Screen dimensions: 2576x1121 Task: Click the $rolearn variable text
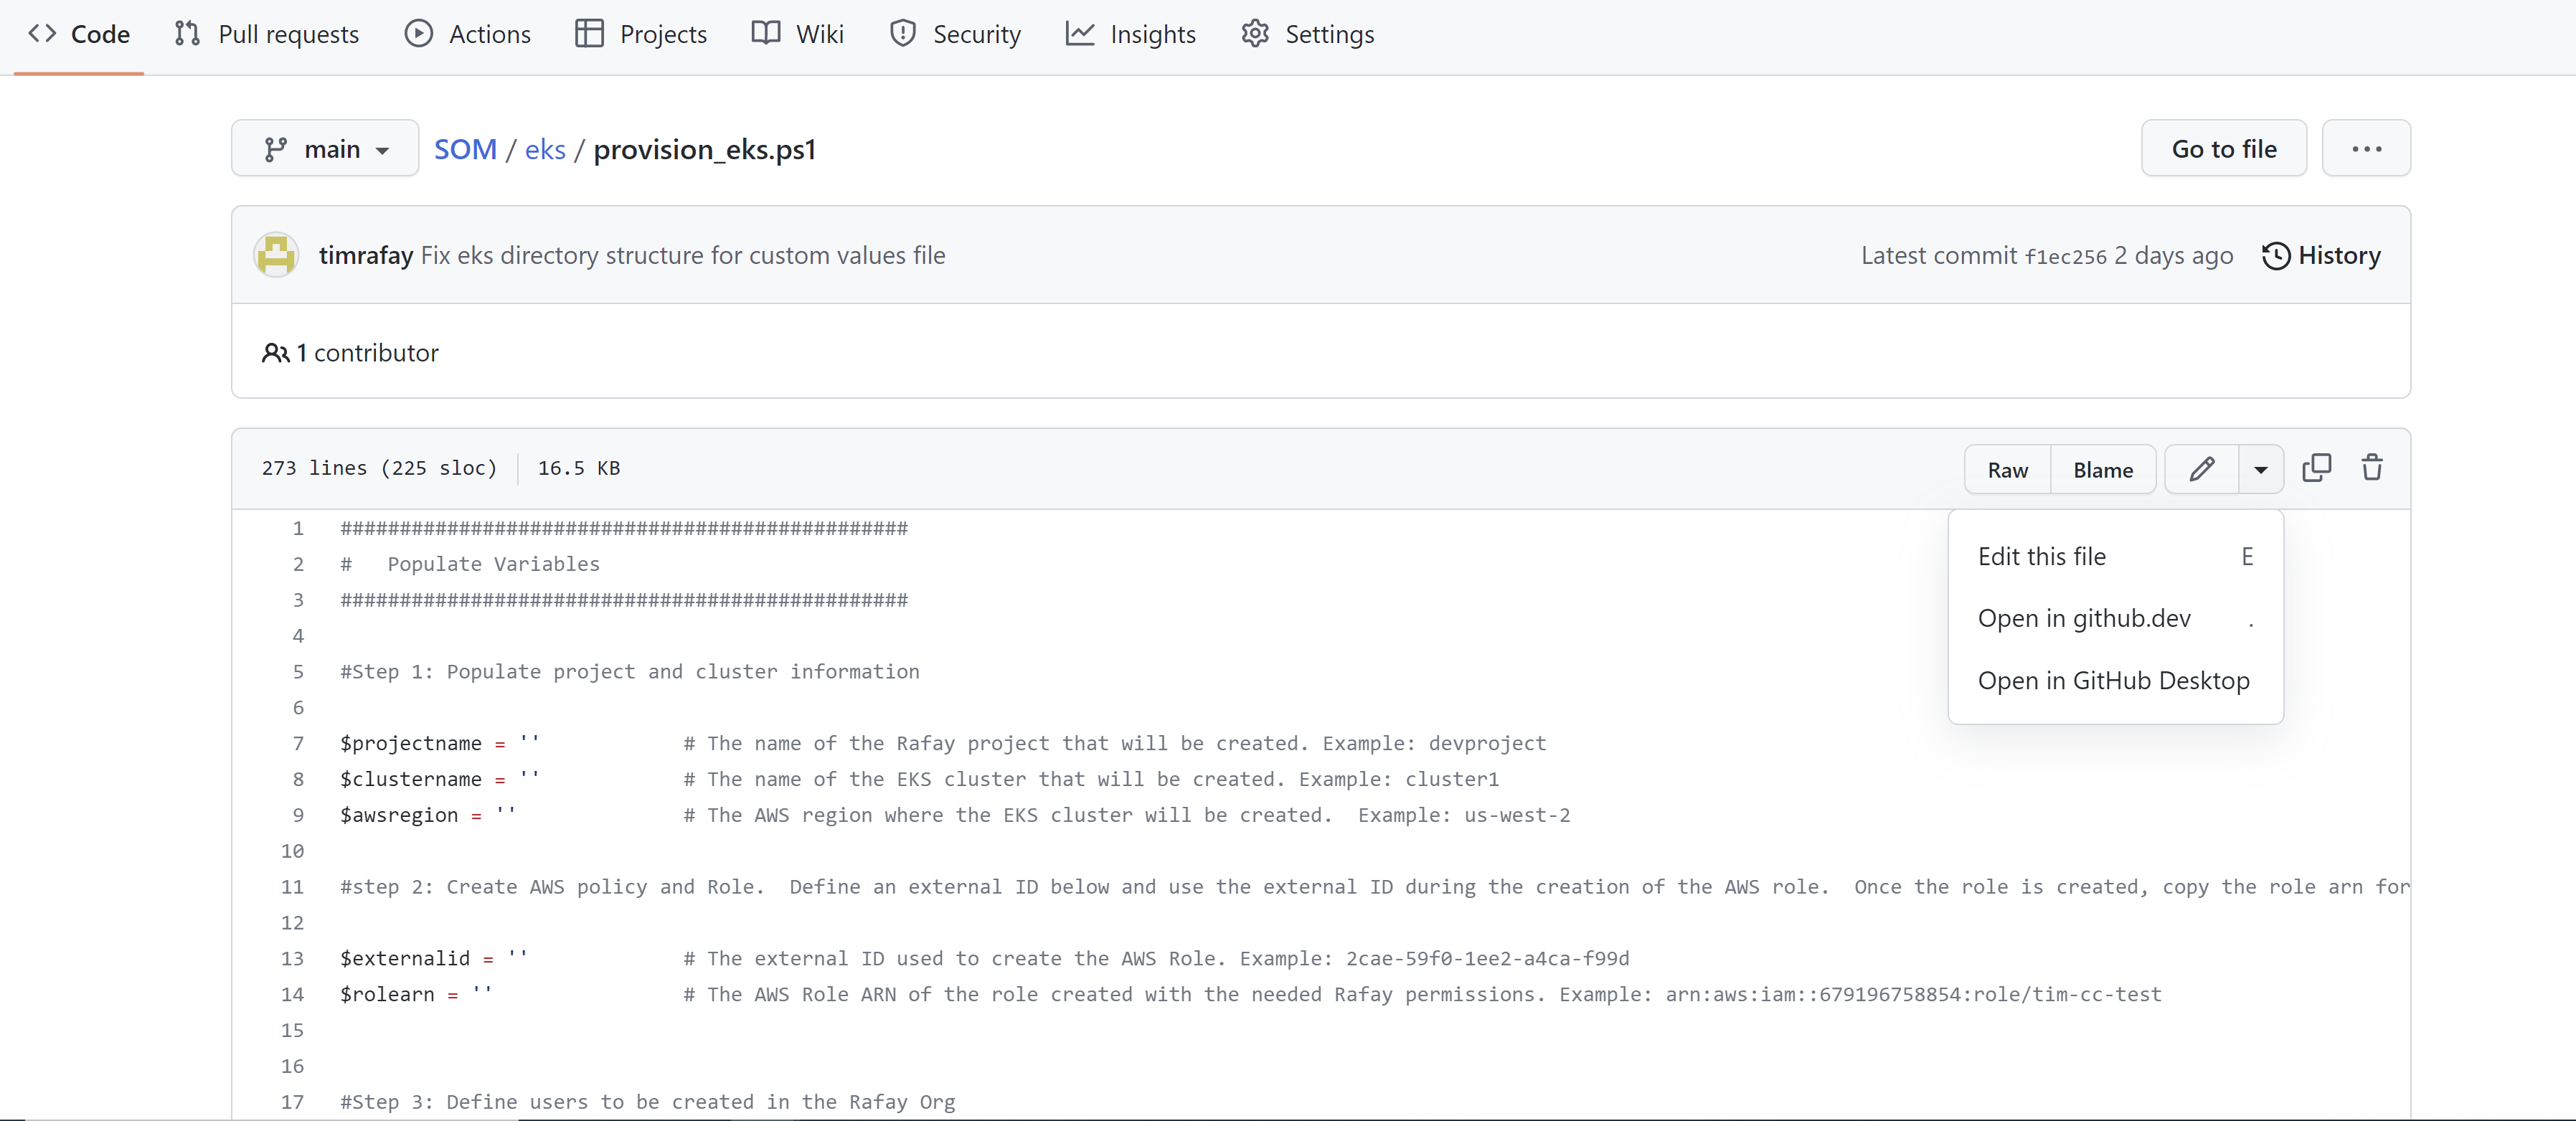pyautogui.click(x=387, y=994)
